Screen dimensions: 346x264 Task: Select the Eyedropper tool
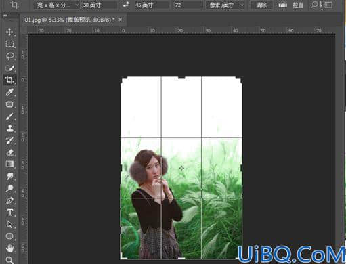coord(9,92)
